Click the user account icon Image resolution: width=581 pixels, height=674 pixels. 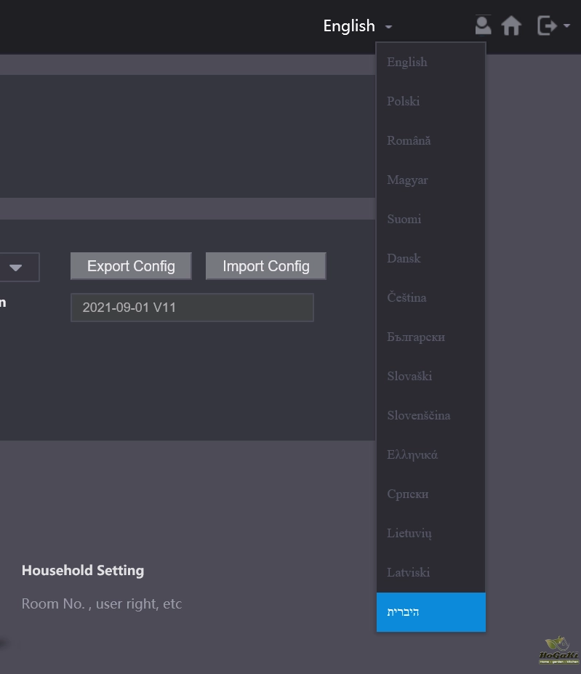tap(482, 25)
